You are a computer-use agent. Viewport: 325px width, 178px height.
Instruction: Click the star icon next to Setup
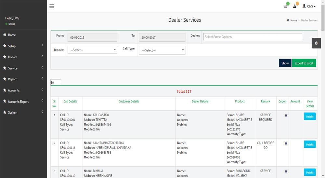click(5, 46)
